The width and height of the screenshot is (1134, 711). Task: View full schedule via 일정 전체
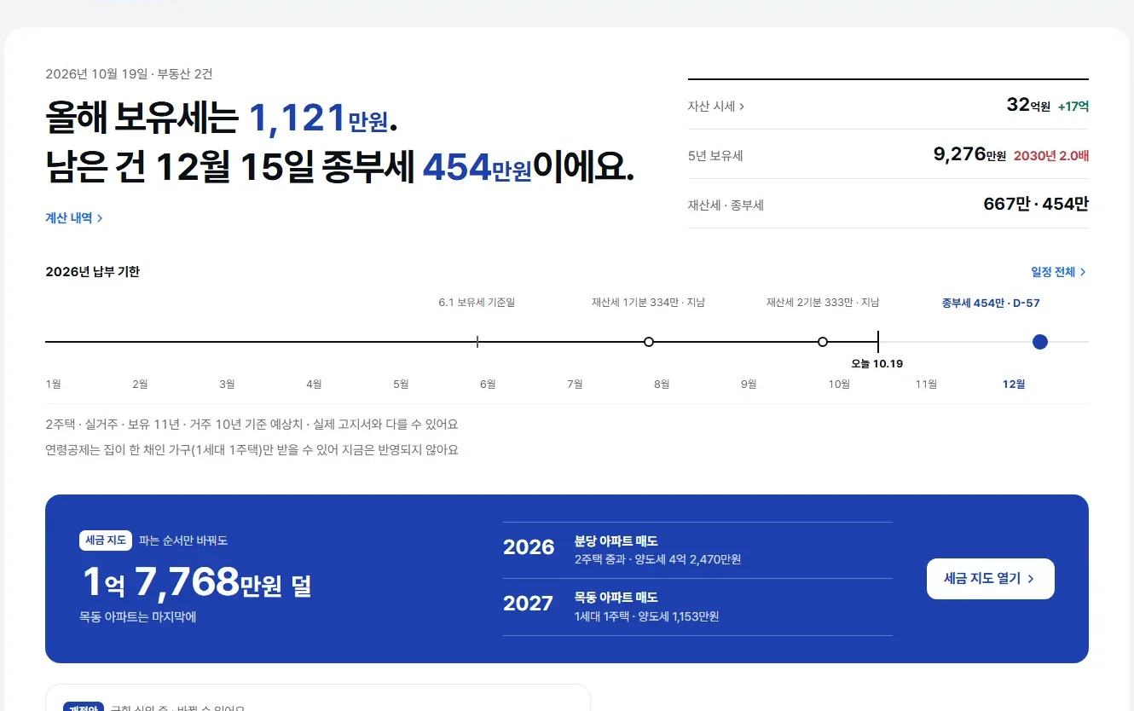[1059, 272]
